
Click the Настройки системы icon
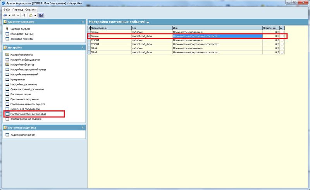pos(7,54)
